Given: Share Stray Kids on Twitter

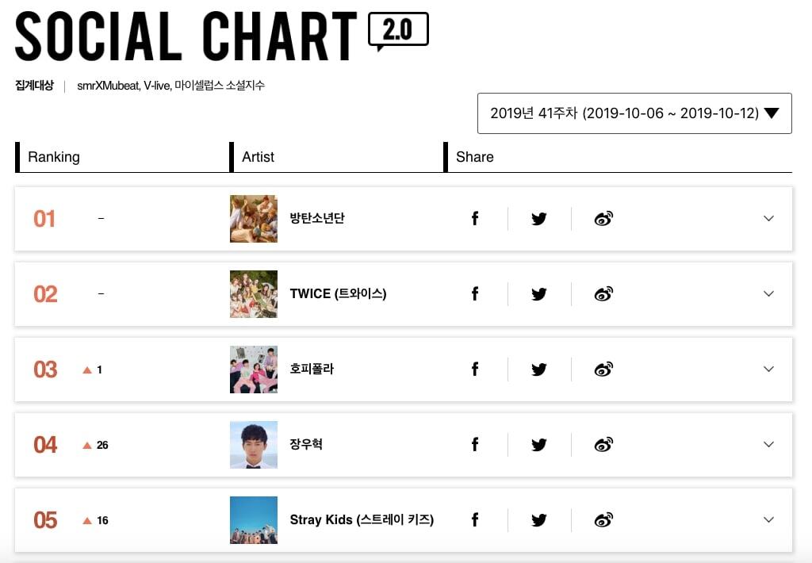Looking at the screenshot, I should click(x=539, y=520).
